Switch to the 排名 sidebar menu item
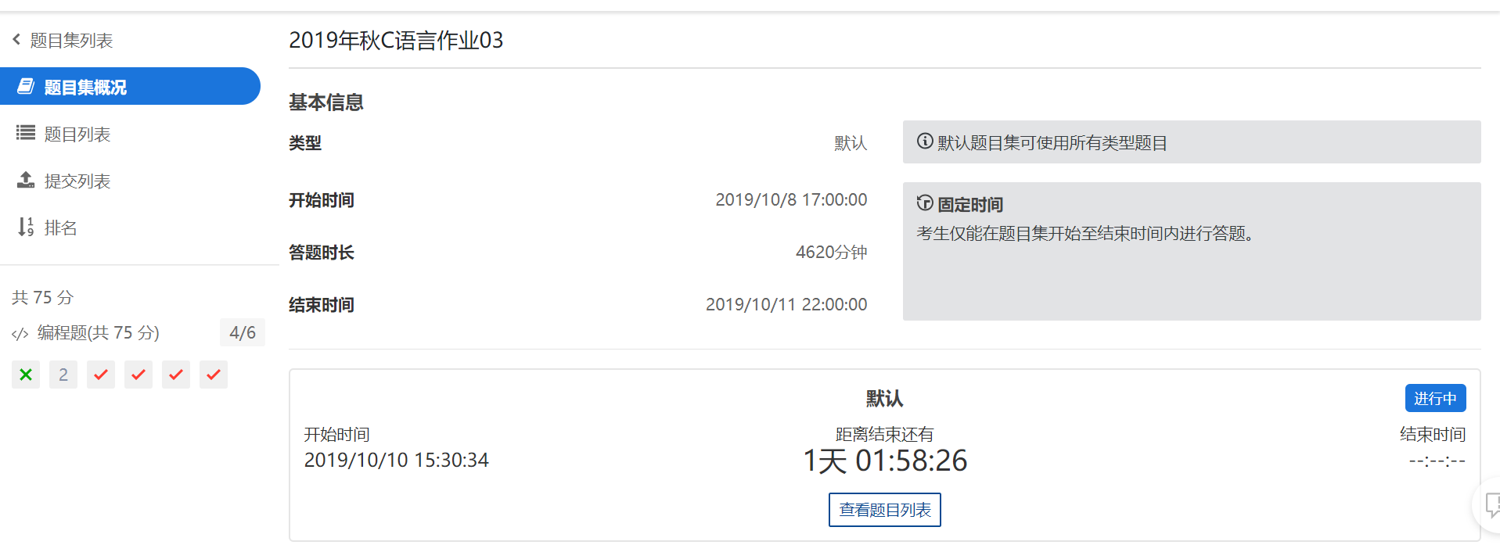 point(60,228)
